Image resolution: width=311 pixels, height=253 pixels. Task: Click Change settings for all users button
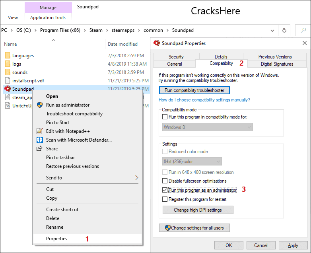pos(194,228)
